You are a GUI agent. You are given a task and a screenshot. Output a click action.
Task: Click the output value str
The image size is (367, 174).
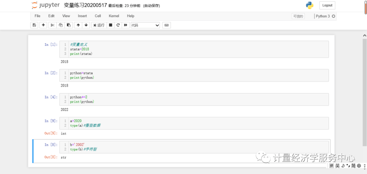[64, 157]
